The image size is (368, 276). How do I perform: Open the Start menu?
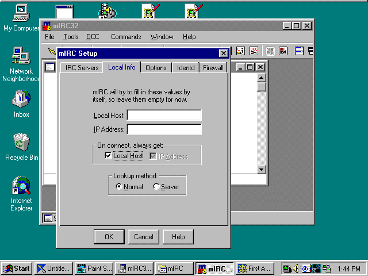point(17,269)
